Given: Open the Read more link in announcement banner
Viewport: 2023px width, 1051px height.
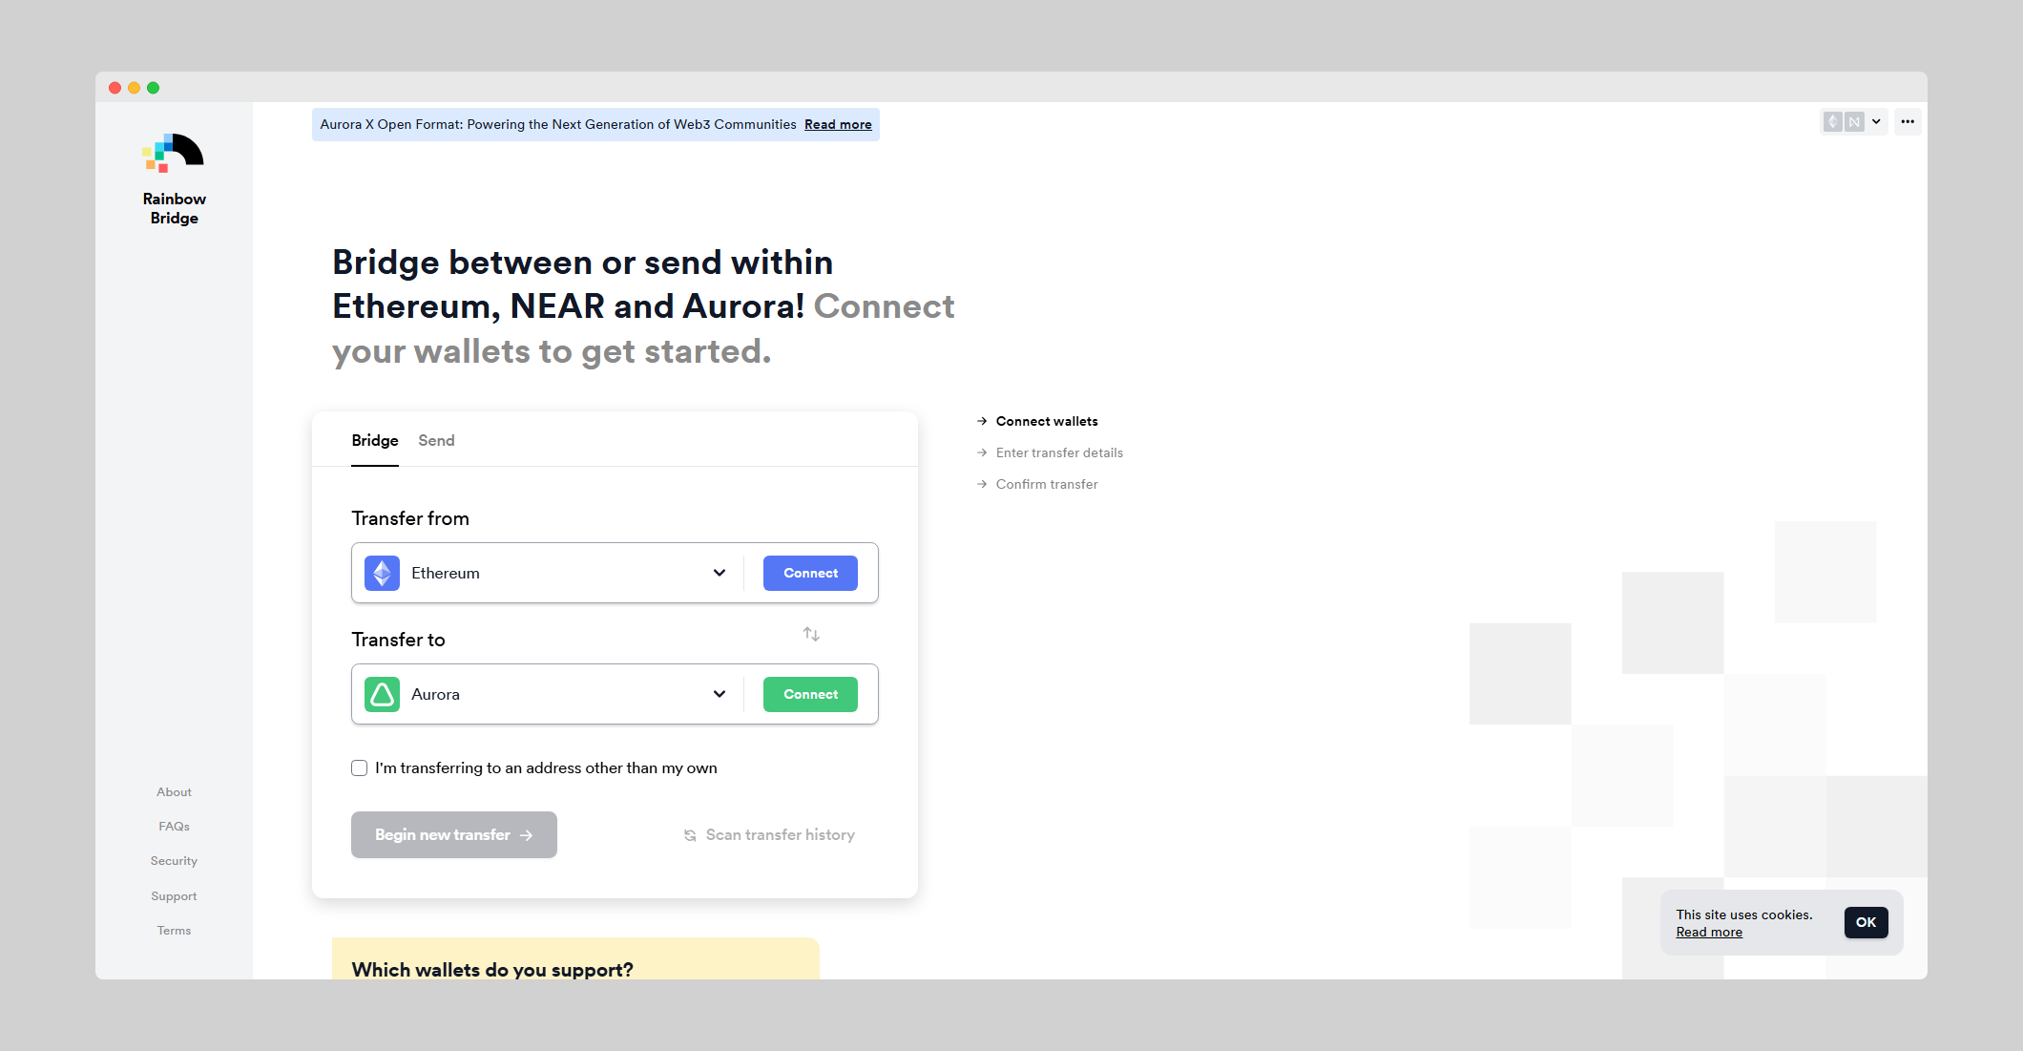Looking at the screenshot, I should tap(838, 124).
